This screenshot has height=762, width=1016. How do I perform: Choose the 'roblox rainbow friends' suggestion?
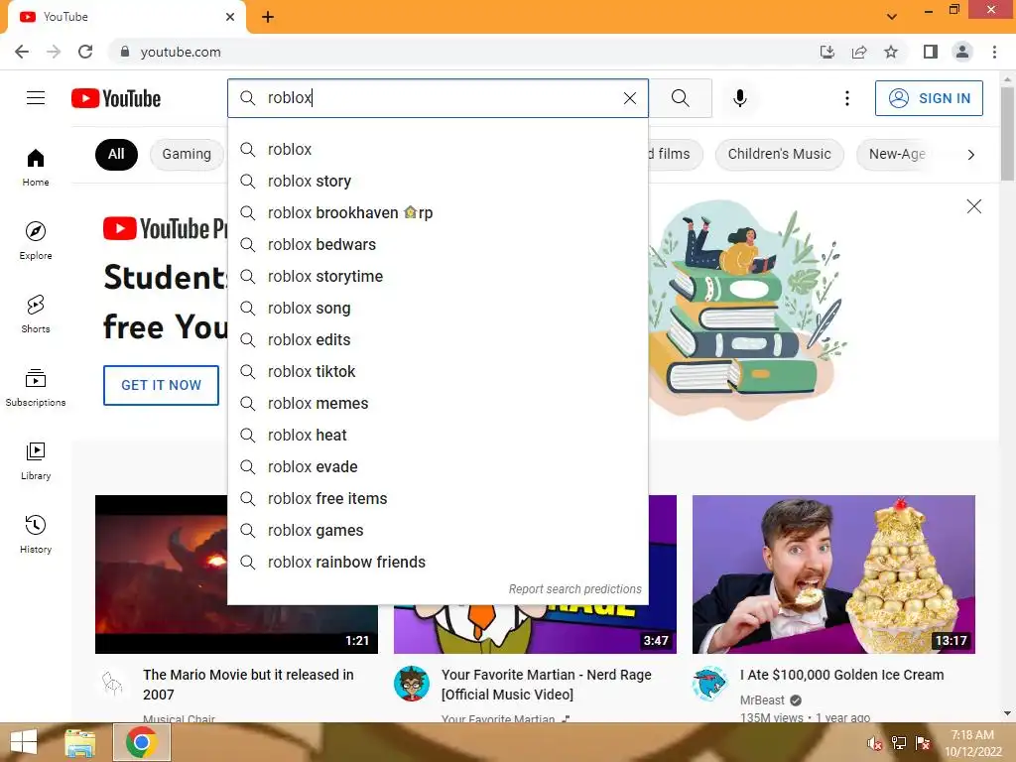coord(438,563)
